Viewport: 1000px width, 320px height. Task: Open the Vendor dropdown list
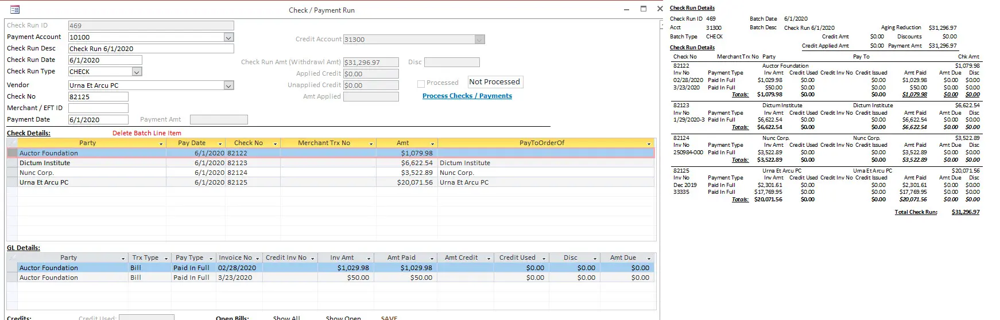[228, 85]
